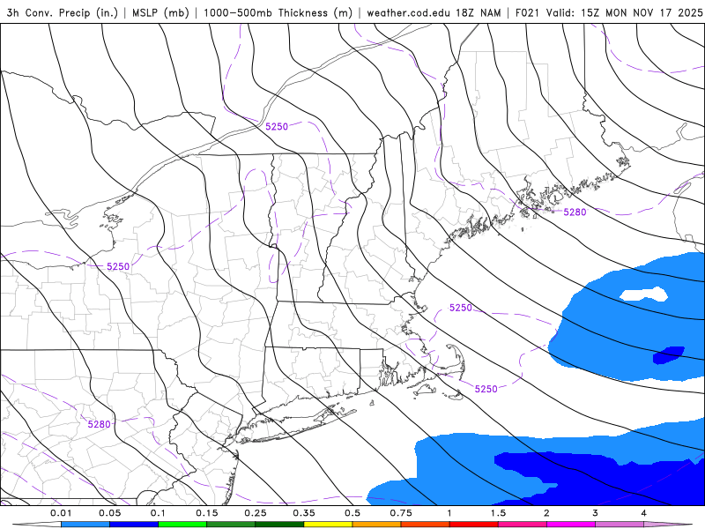The height and width of the screenshot is (529, 705).
Task: Click the 0.15 legend value
Action: tap(207, 513)
